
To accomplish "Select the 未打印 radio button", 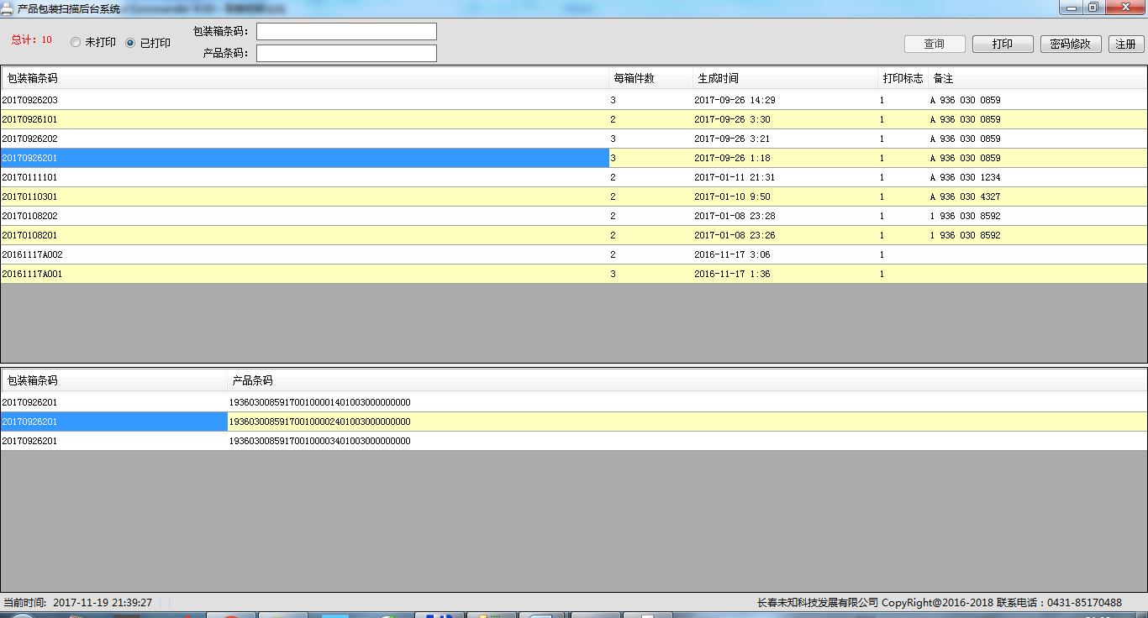I will point(76,43).
